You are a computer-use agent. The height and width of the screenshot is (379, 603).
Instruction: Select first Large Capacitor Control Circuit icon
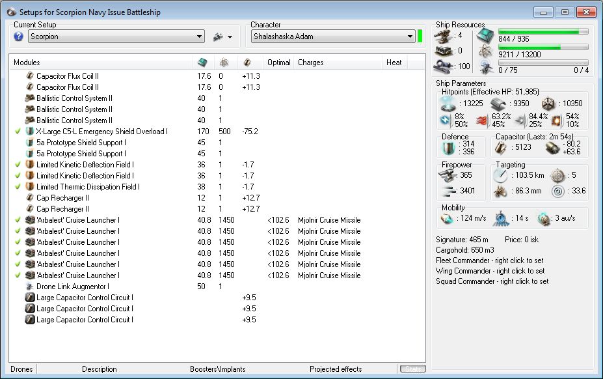[30, 298]
